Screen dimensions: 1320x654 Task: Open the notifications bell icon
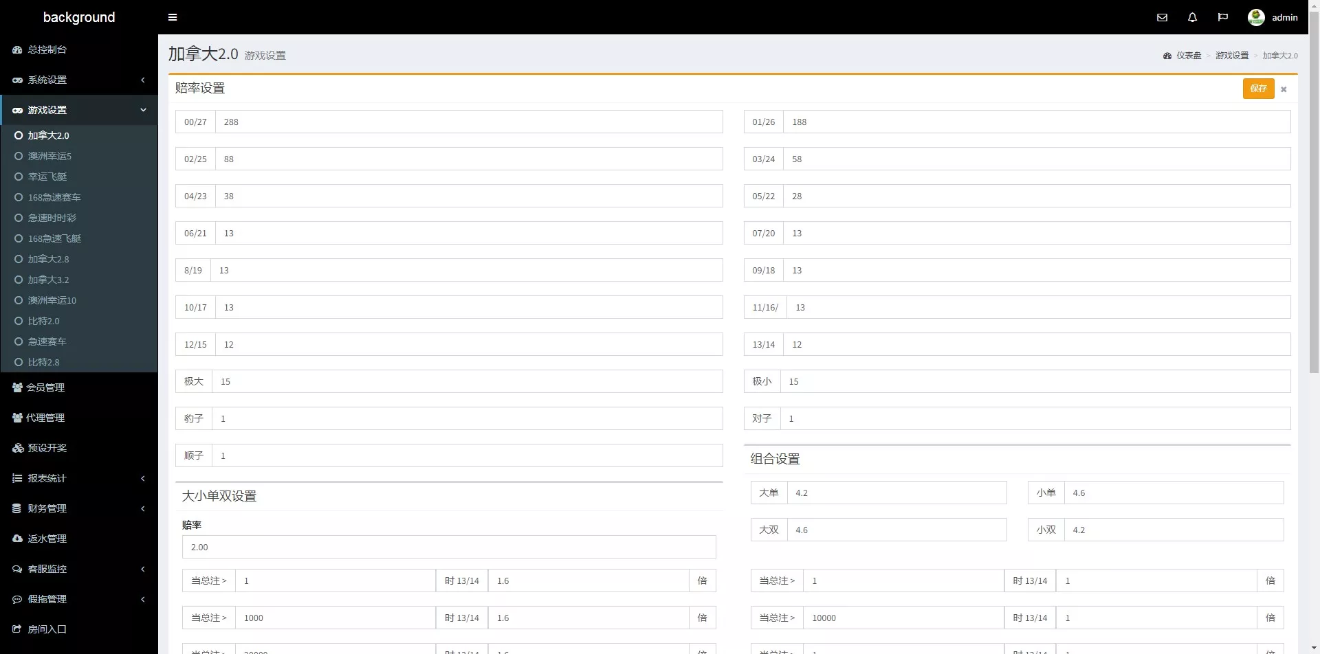1192,17
